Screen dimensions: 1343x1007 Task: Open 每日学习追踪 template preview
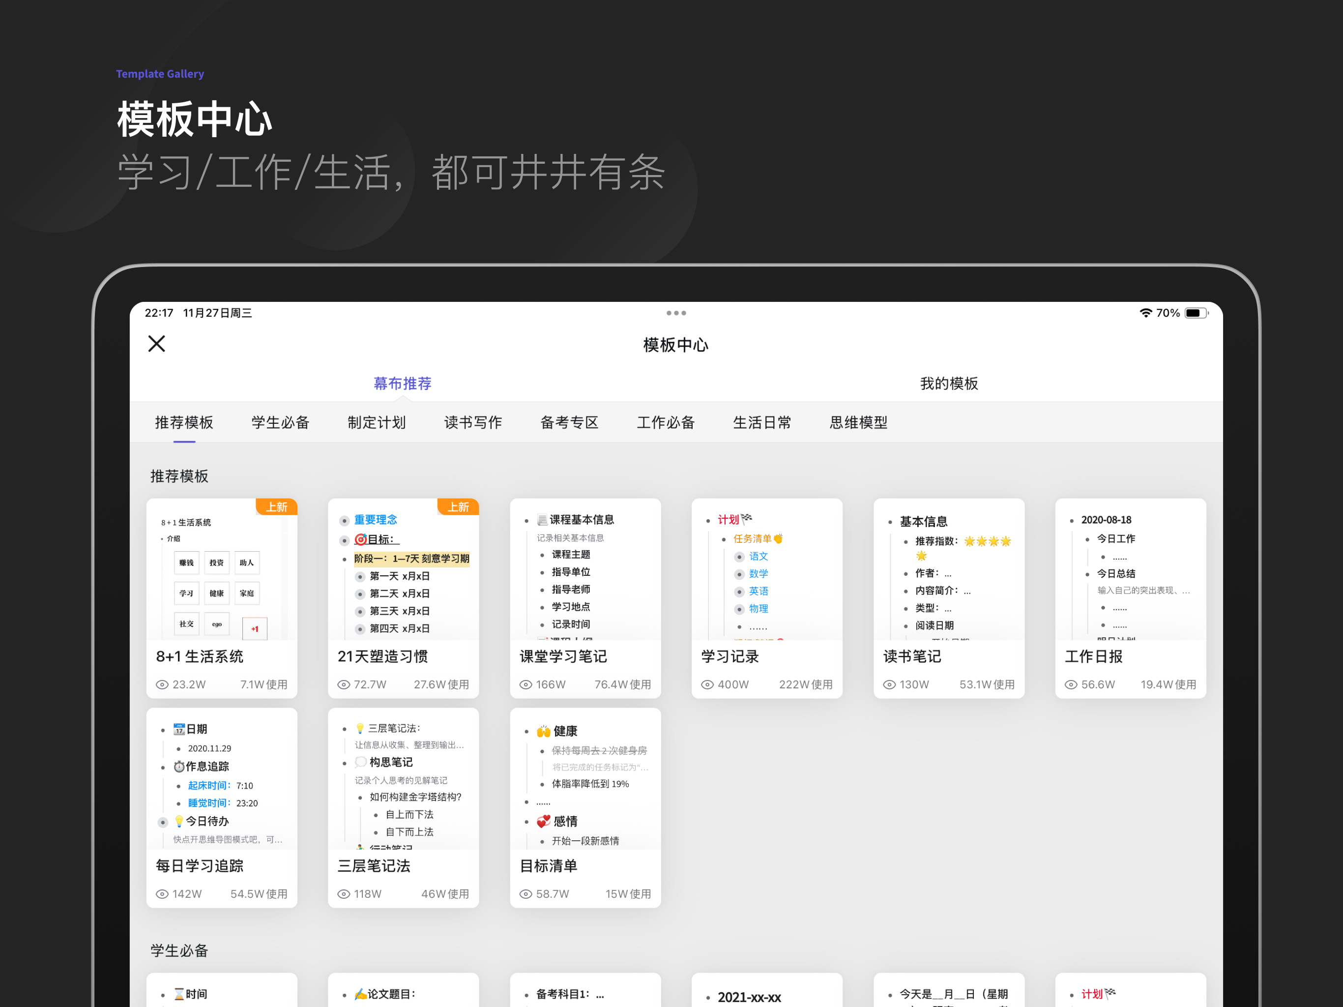click(222, 779)
